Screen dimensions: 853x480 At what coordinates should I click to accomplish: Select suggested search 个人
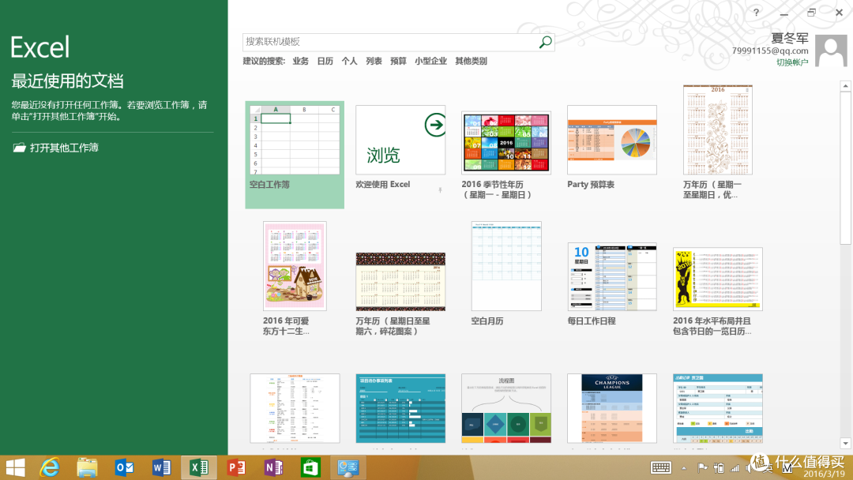pos(349,61)
